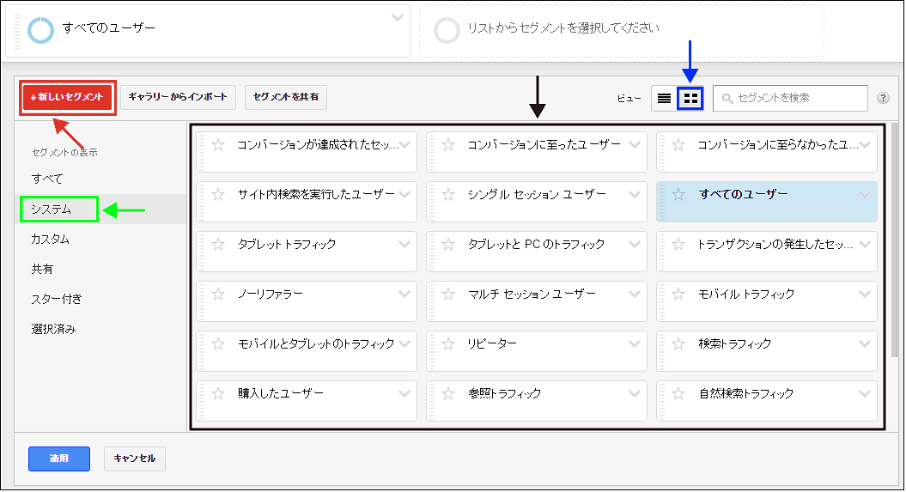The width and height of the screenshot is (906, 492).
Task: Switch to list view icon
Action: point(664,99)
